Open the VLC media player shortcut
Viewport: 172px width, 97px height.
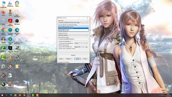click(x=10, y=58)
